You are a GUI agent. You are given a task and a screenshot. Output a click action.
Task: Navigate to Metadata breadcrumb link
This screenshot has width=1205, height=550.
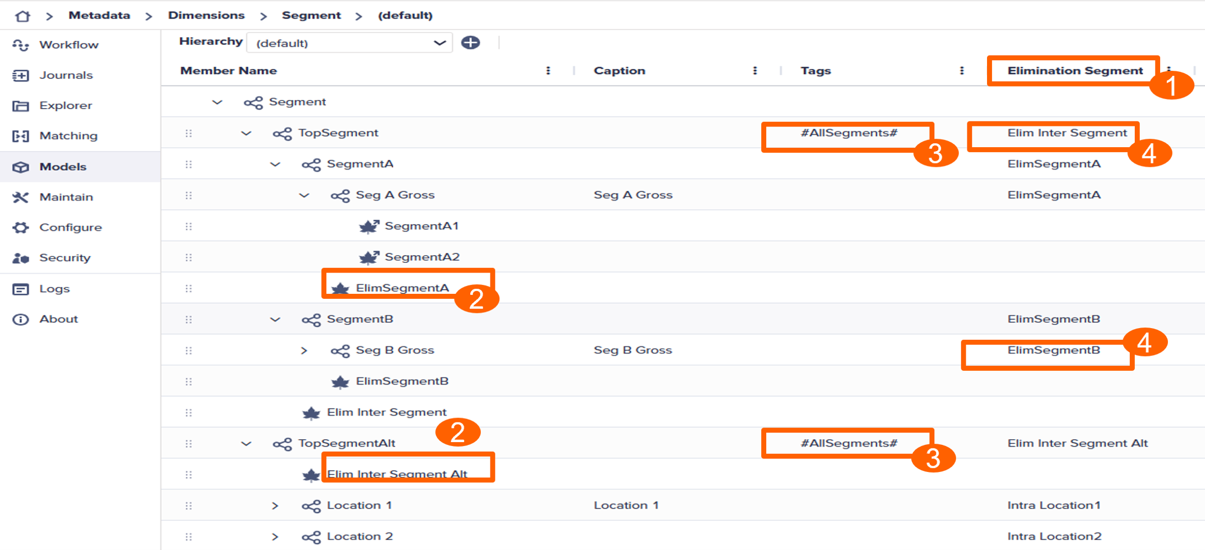[x=99, y=16]
